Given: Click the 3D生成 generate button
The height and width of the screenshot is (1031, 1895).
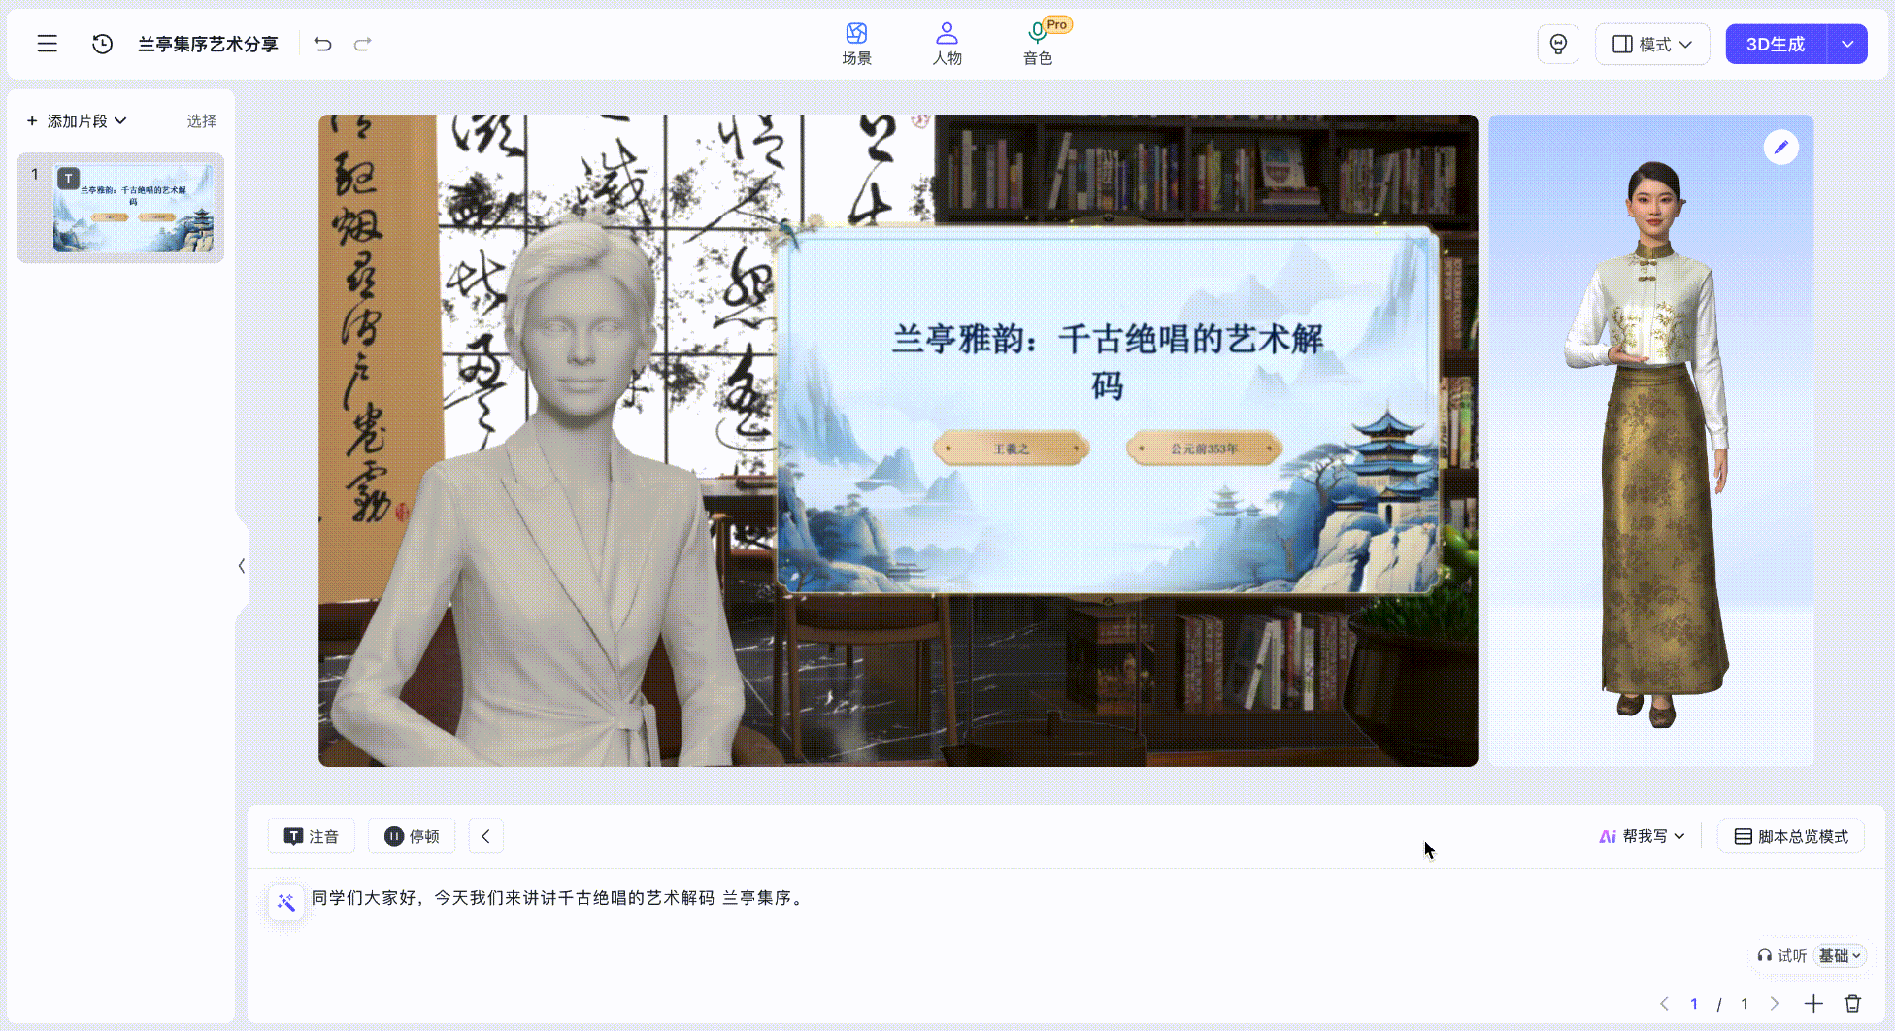Looking at the screenshot, I should point(1775,44).
